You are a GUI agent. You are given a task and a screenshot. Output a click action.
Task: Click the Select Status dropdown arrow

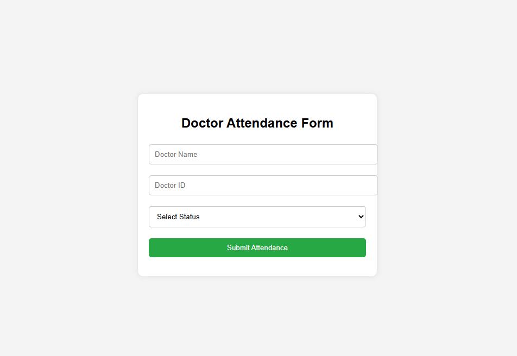click(x=361, y=217)
